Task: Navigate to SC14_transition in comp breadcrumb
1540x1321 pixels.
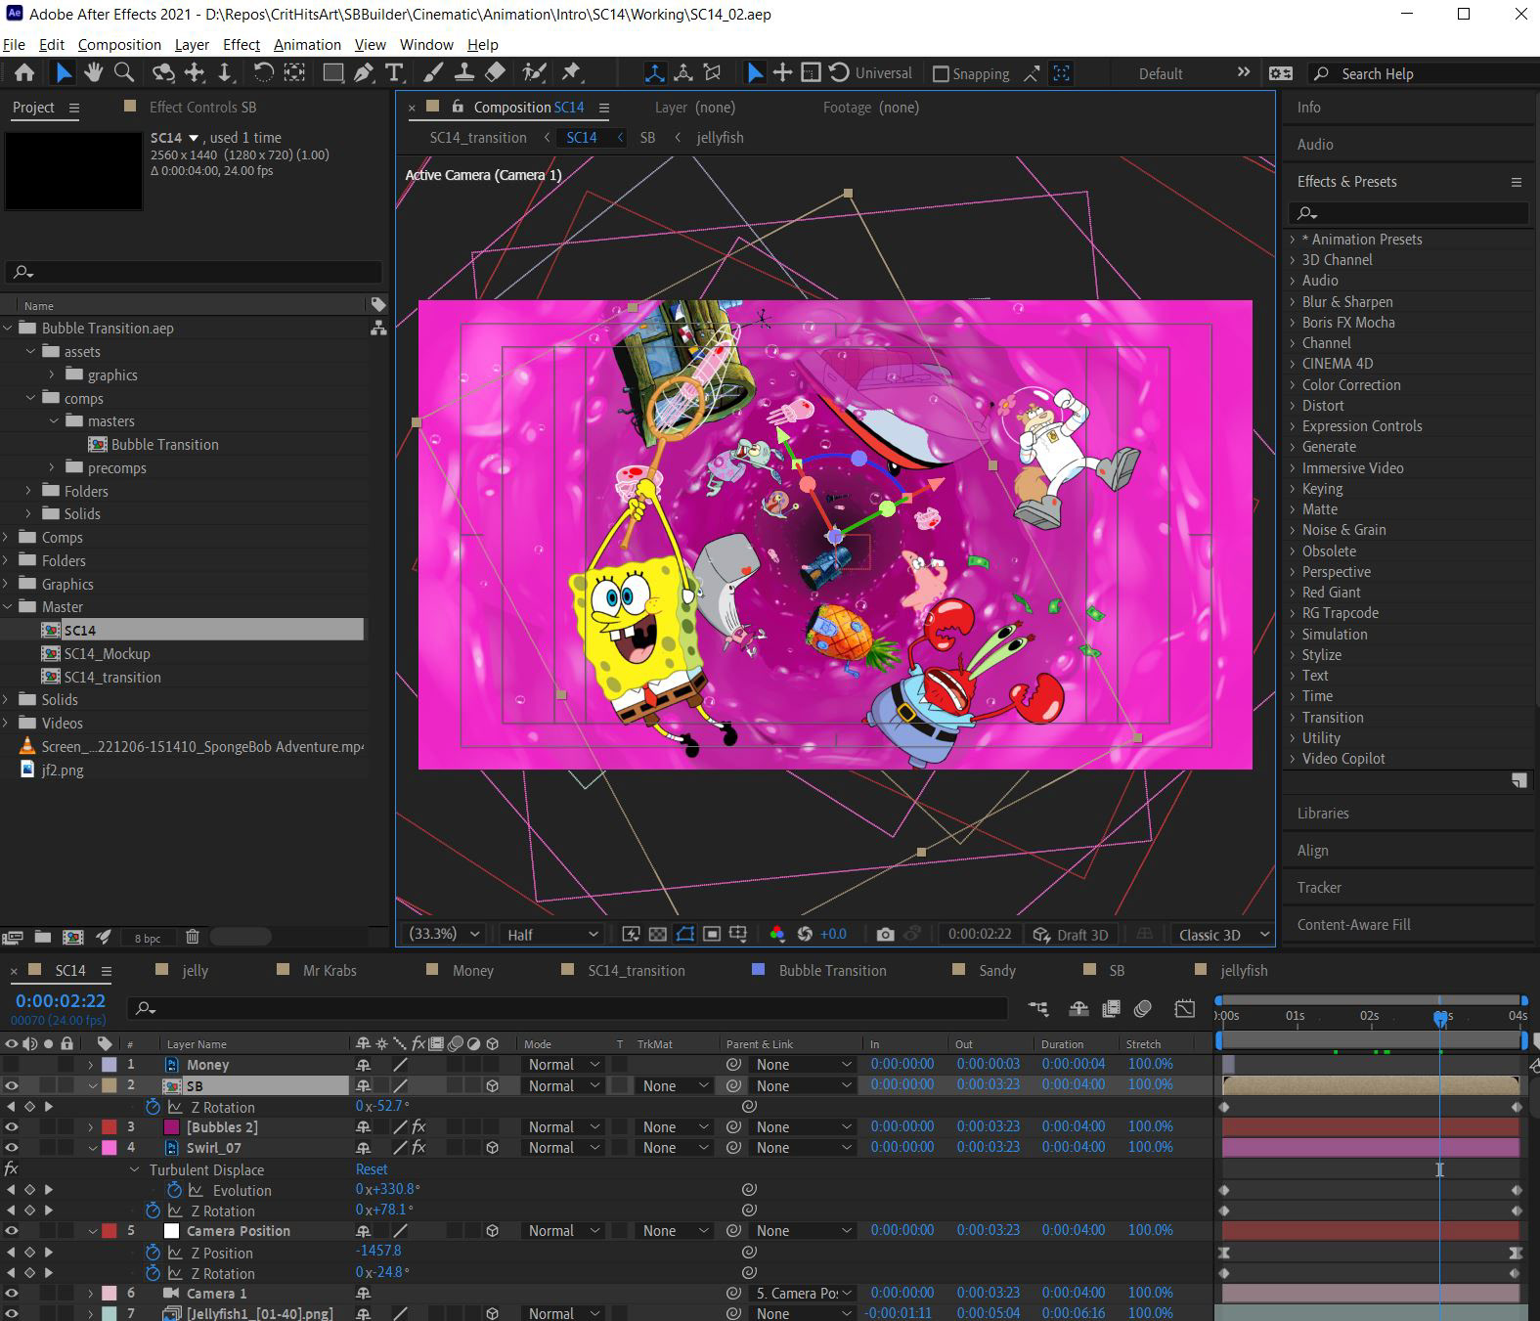Action: click(478, 138)
